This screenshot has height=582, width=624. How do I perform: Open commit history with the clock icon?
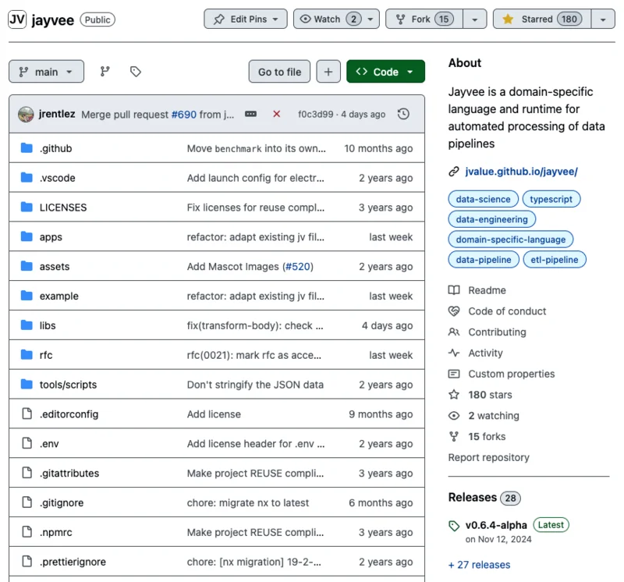pos(403,113)
